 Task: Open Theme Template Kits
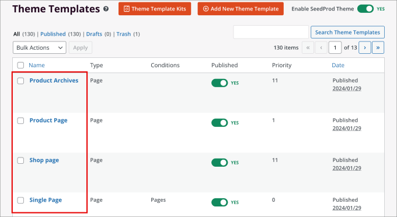155,9
